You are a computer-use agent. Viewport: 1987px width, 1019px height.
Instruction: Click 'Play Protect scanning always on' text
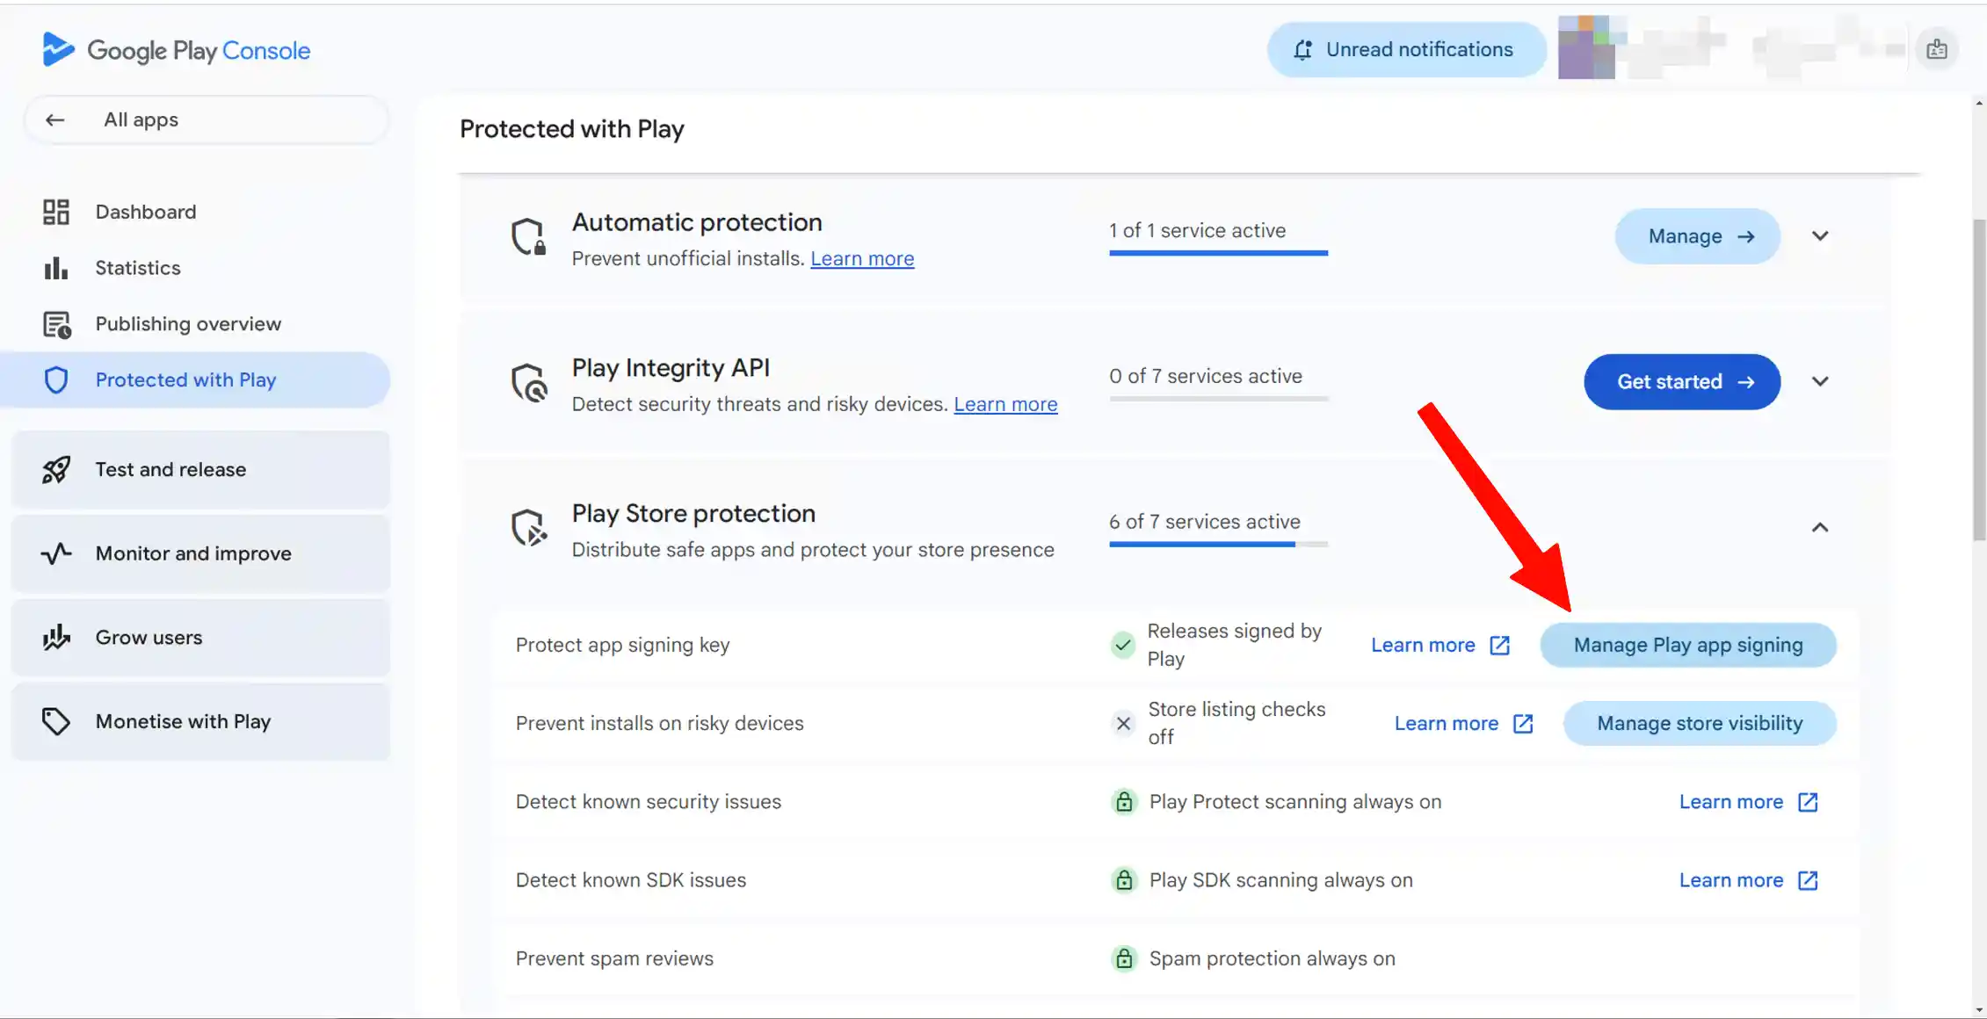(x=1295, y=802)
